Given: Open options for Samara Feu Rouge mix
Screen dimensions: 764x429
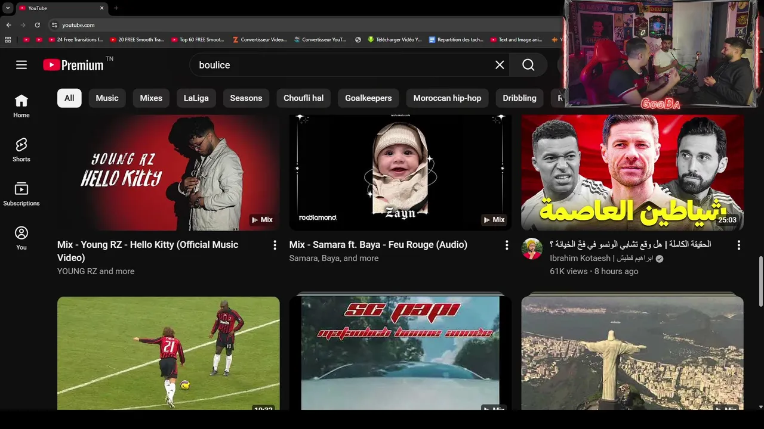Looking at the screenshot, I should [x=507, y=245].
